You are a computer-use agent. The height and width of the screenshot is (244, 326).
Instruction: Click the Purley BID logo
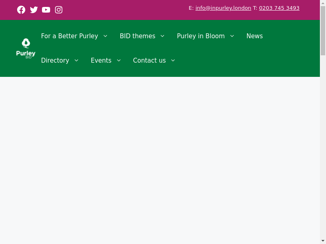[26, 48]
